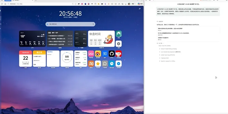Click the 40天 holiday countdown row
Screen dimensions: 228x114
(x=81, y=39)
